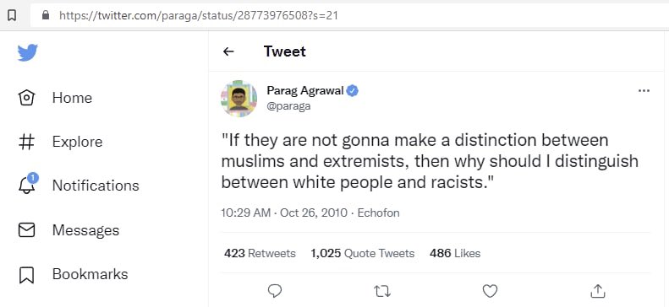Open the @paraga handle link
The image size is (669, 307).
tap(288, 106)
